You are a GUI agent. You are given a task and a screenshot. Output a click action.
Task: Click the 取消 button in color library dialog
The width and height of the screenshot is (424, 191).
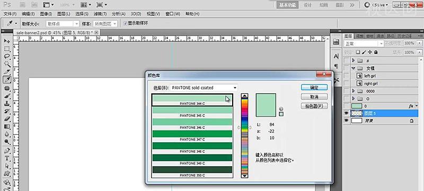pos(314,97)
